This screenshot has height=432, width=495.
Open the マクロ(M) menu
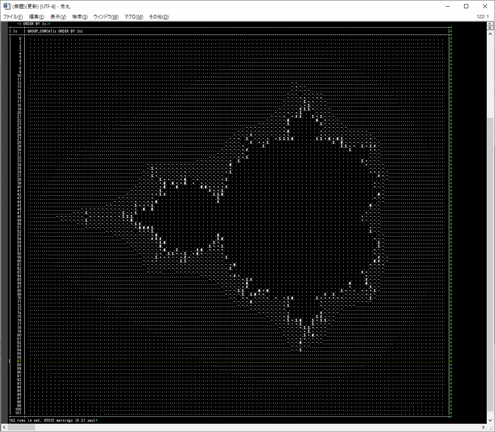coord(134,17)
